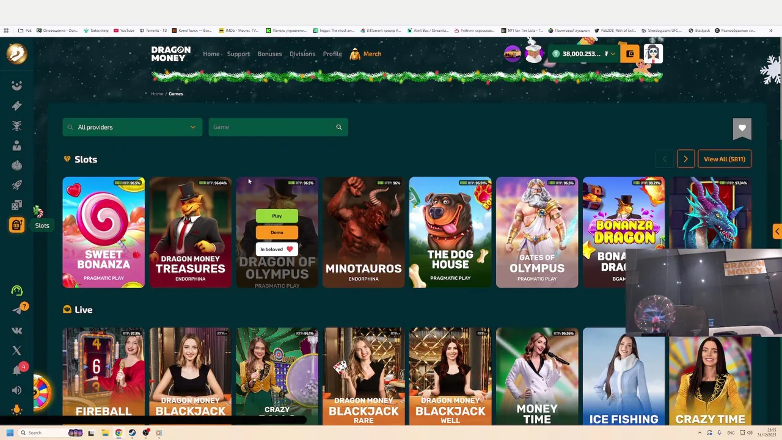Click Demo on Dragon of Olympus
Screen dimensions: 782x440
point(277,232)
